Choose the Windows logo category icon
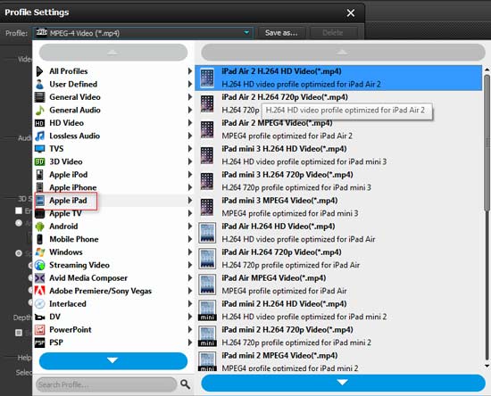 point(40,252)
